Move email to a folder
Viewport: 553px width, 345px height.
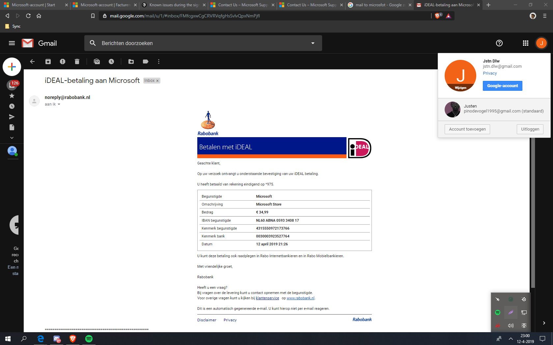[131, 62]
